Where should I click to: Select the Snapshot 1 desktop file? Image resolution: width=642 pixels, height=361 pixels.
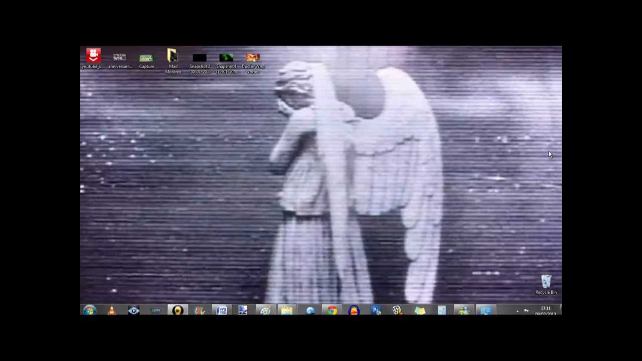point(226,59)
